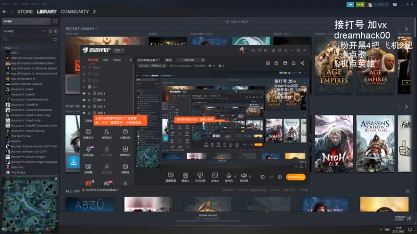Image resolution: width=417 pixels, height=234 pixels.
Task: Open 弹幕助手 tool
Action: point(88,134)
